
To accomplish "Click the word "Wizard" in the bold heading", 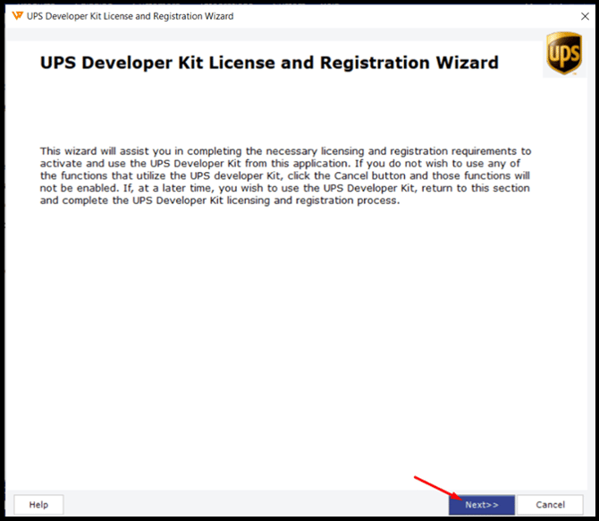I will 468,63.
